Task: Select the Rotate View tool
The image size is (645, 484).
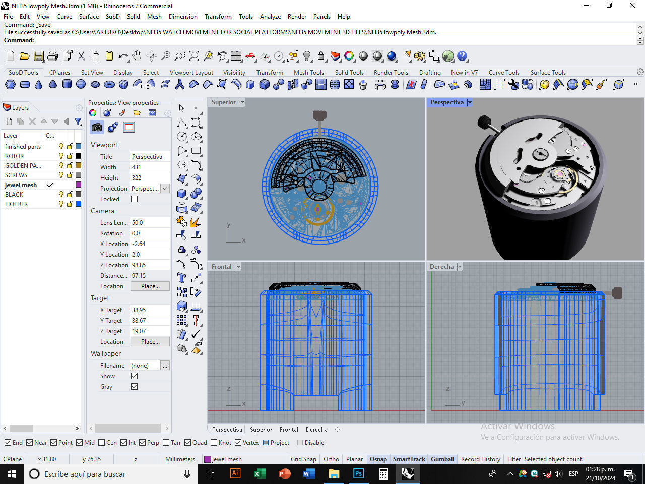Action: click(152, 56)
